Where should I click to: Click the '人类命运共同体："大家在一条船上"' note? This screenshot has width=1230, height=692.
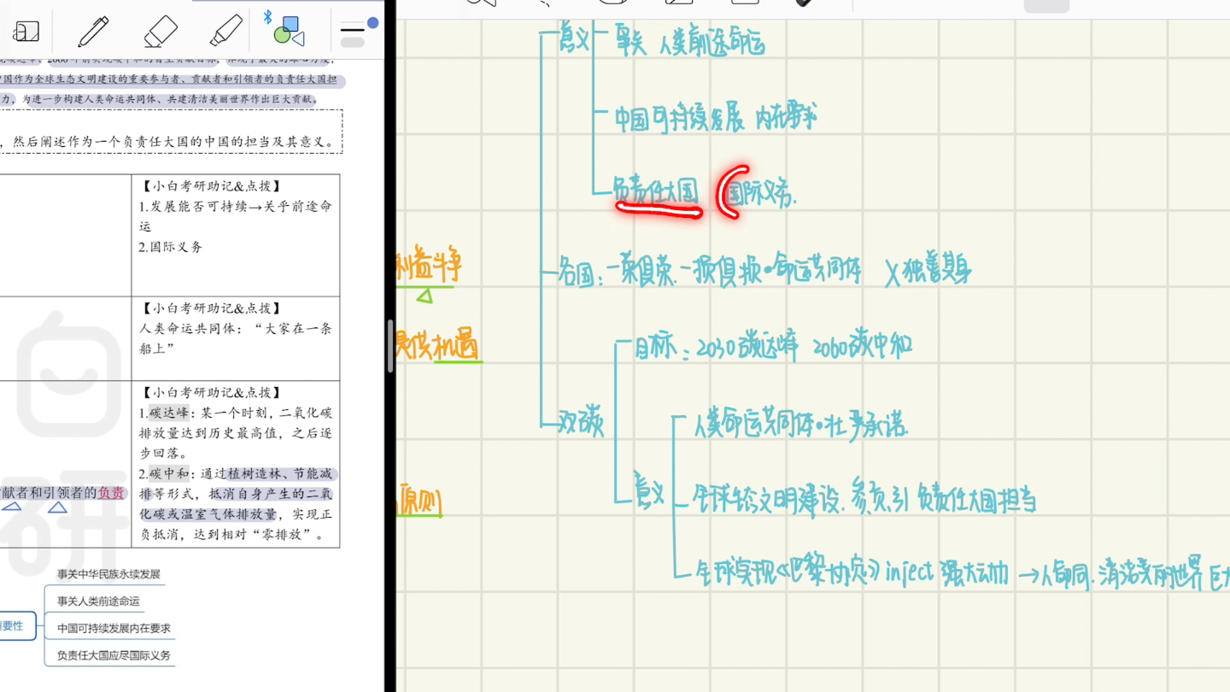(235, 337)
